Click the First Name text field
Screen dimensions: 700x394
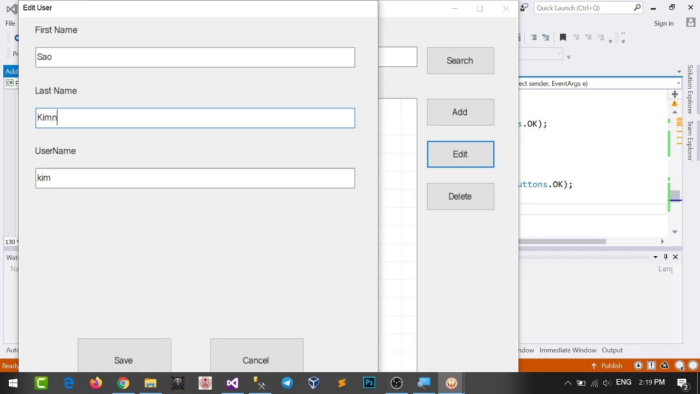[x=195, y=57]
